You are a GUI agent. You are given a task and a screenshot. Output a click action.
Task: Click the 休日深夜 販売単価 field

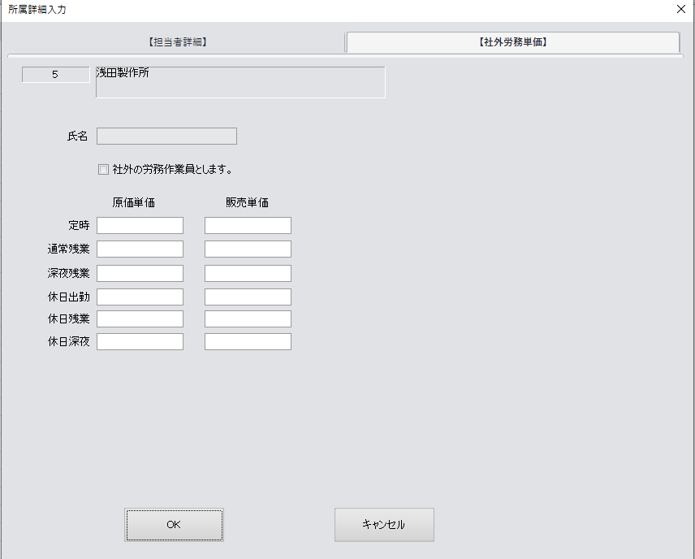[248, 342]
